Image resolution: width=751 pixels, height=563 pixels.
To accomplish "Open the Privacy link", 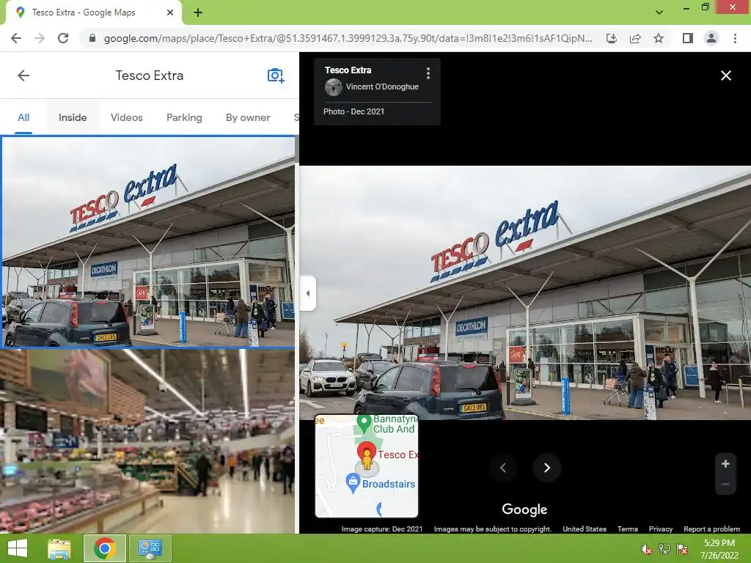I will pos(661,529).
